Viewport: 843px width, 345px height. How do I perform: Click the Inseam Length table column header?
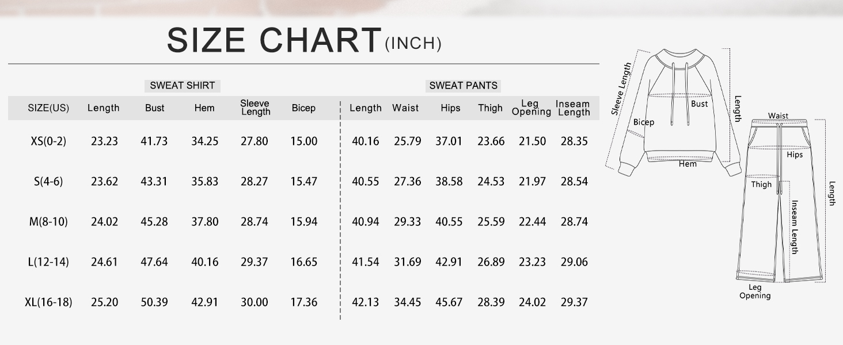click(573, 108)
